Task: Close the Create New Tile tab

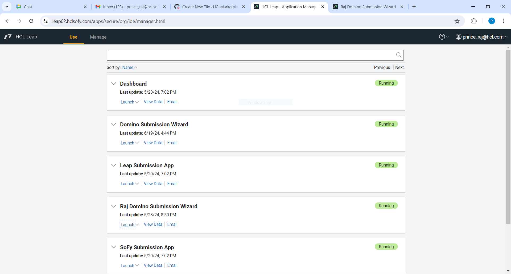Action: pyautogui.click(x=244, y=7)
